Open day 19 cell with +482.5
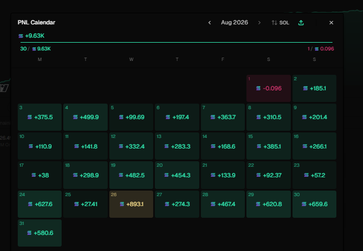Viewport: 363px width, 251px height. (131, 175)
